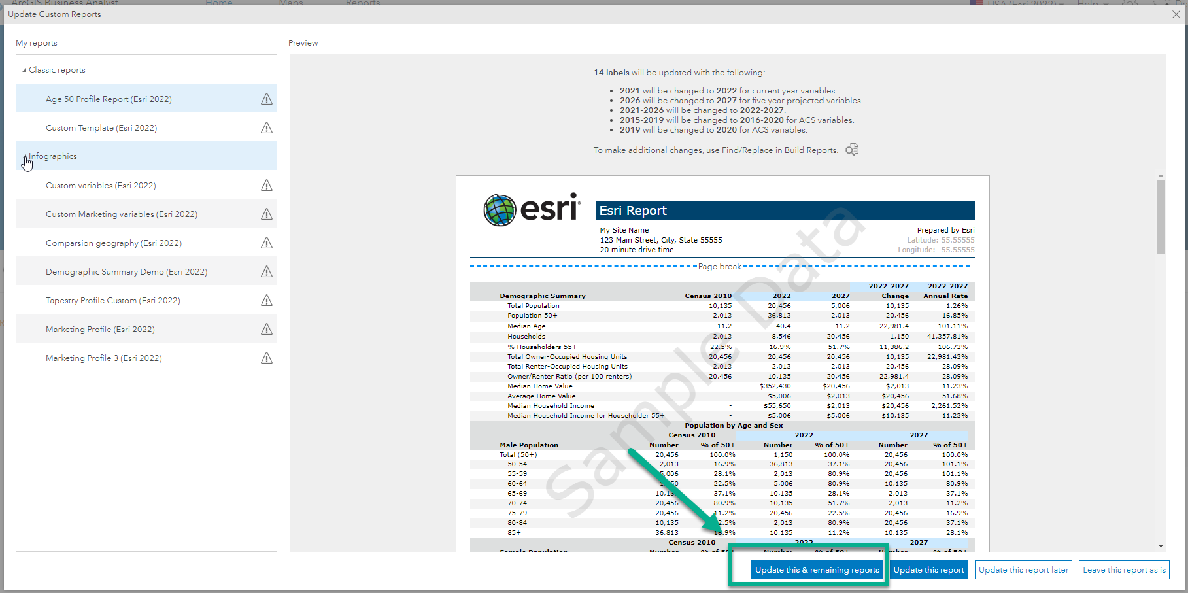Click Update this & remaining reports button

tap(817, 570)
